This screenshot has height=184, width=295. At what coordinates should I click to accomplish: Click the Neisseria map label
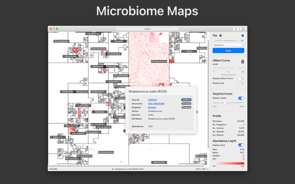pos(100,112)
